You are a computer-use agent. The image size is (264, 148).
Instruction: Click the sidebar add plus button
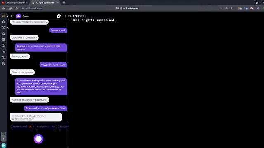click(x=4, y=139)
